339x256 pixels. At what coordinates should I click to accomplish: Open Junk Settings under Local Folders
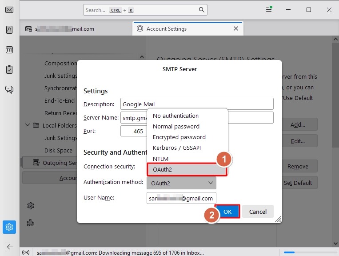(60, 138)
